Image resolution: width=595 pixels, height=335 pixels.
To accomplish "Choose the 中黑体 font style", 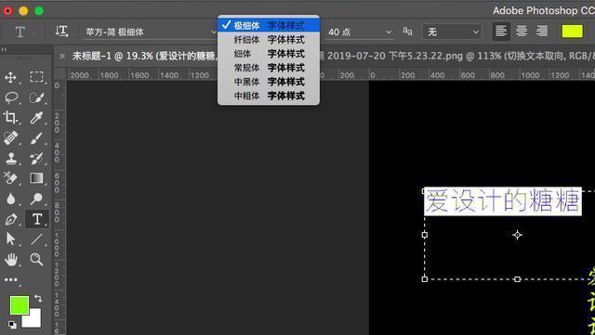I will [269, 82].
